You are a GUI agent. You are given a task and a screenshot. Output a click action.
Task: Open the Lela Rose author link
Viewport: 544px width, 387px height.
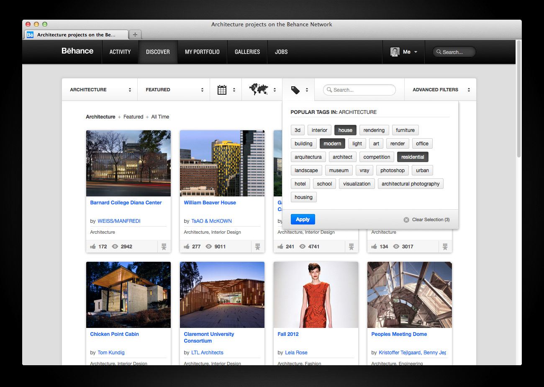point(296,353)
